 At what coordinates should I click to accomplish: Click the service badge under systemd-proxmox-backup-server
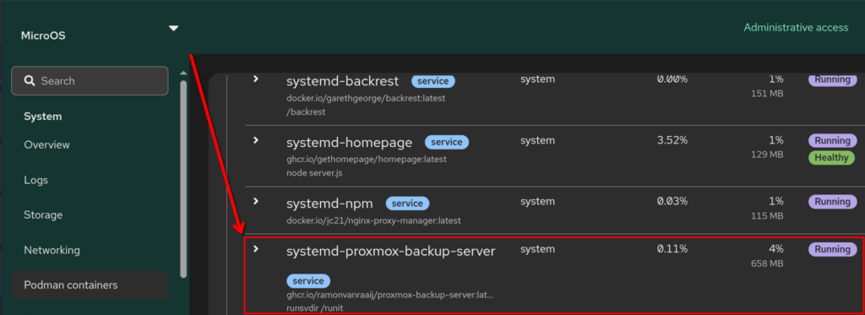click(308, 280)
